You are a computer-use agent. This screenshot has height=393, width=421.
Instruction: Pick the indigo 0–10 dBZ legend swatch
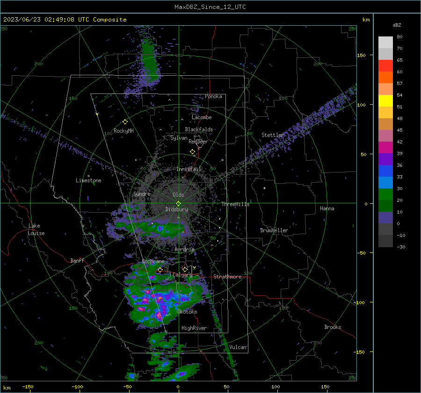pyautogui.click(x=385, y=218)
